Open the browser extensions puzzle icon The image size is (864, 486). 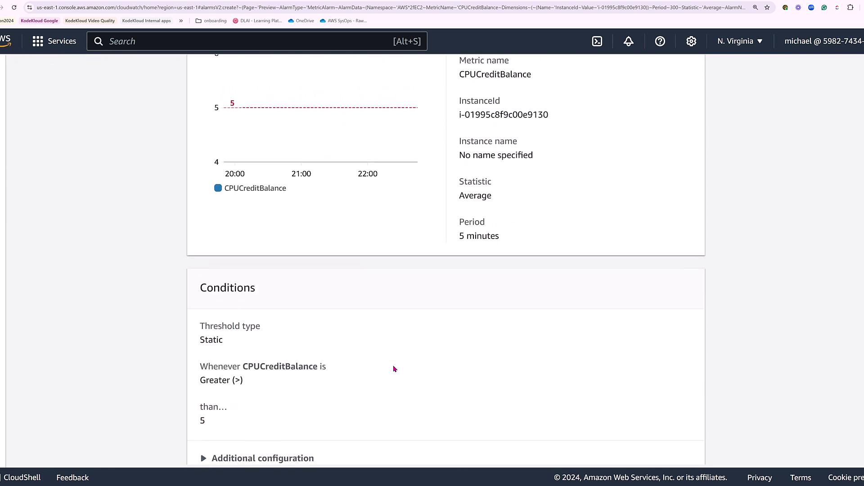click(850, 8)
